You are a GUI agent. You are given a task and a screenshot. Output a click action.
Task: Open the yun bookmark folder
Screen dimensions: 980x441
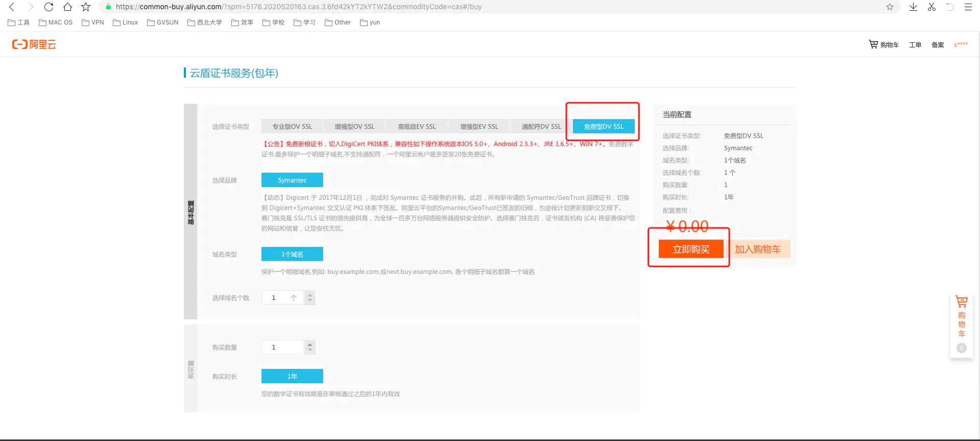pos(370,22)
